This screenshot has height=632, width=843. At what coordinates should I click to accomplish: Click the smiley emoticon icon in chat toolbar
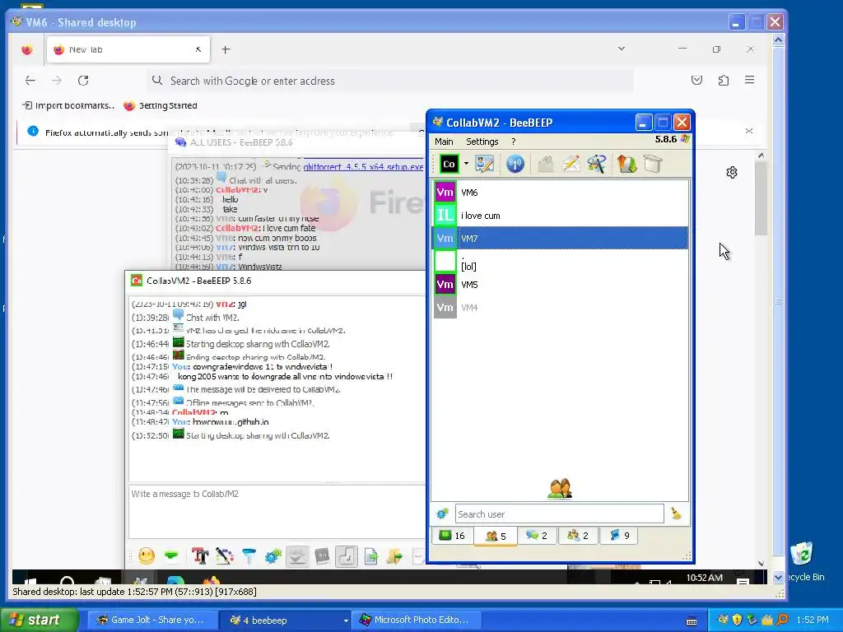147,555
